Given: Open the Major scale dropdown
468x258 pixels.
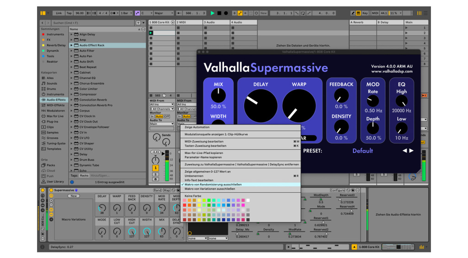Looking at the screenshot, I should tap(164, 13).
